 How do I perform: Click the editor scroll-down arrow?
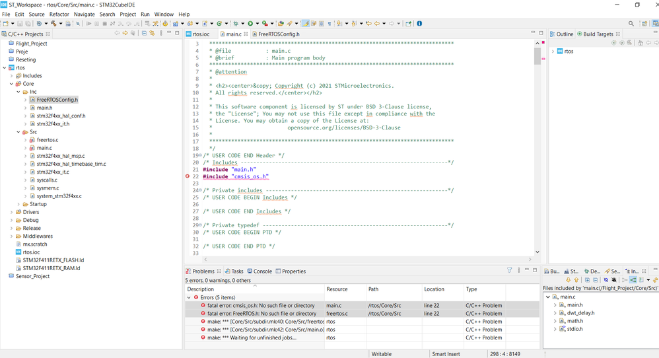tap(537, 252)
